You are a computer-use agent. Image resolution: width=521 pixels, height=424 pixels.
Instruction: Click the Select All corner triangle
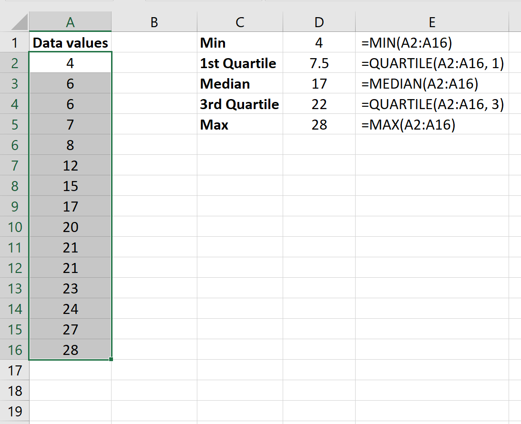pos(19,22)
